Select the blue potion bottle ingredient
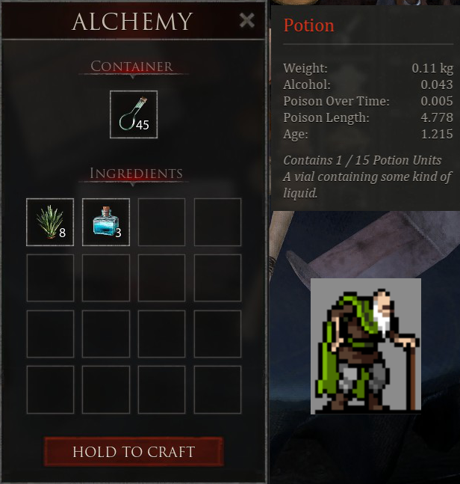460x484 pixels. click(x=106, y=222)
